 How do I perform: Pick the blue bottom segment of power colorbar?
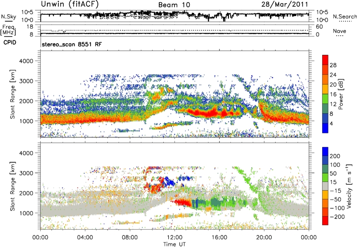click(x=325, y=128)
